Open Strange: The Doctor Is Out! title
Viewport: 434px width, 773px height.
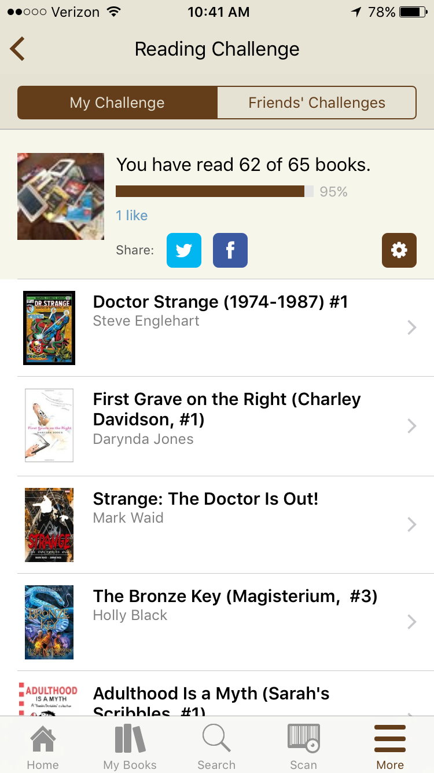point(205,499)
